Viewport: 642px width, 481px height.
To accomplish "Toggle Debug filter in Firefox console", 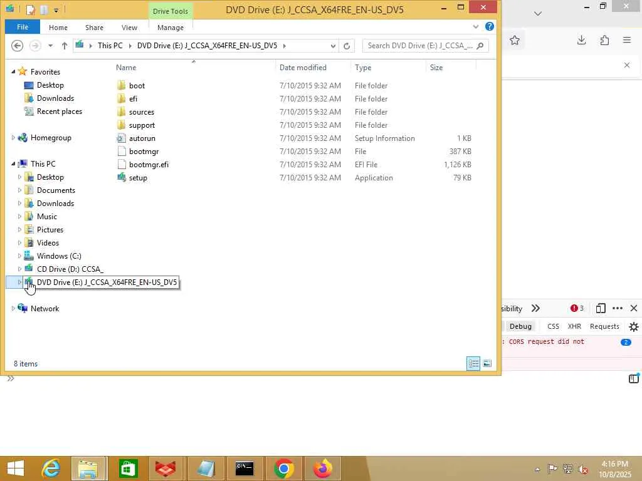I will pos(520,326).
